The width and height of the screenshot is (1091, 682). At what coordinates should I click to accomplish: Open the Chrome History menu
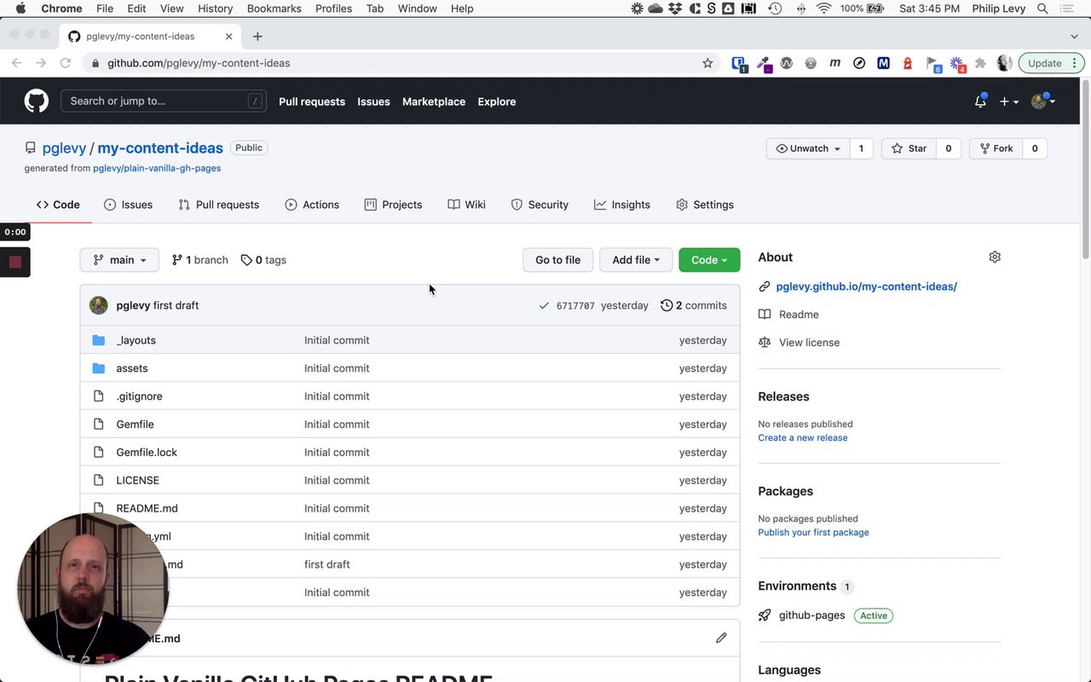(x=215, y=9)
